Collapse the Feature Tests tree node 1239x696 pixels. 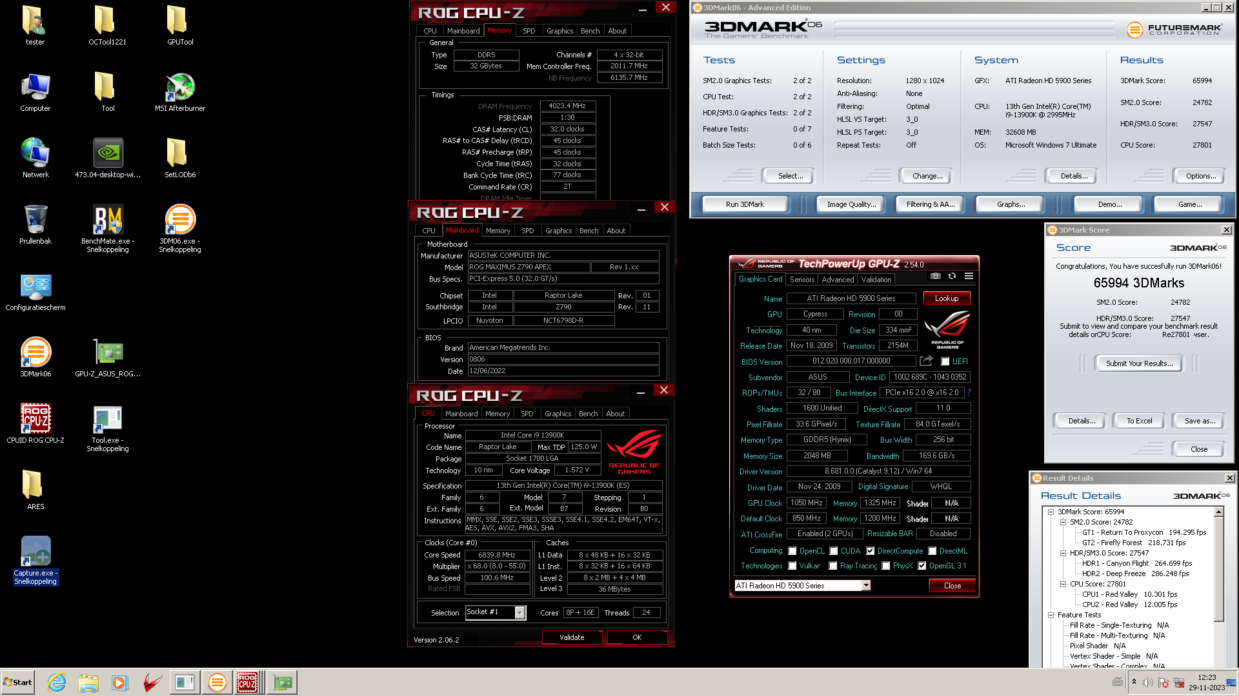(1051, 615)
